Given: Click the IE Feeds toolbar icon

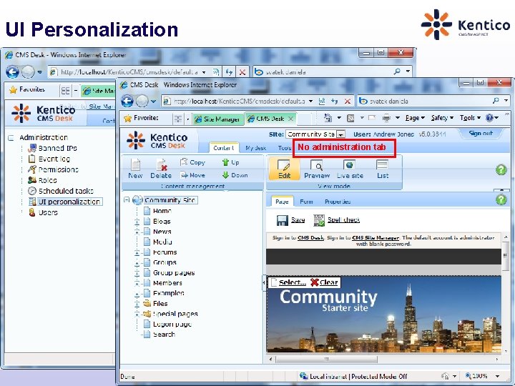Looking at the screenshot, I should (x=350, y=118).
